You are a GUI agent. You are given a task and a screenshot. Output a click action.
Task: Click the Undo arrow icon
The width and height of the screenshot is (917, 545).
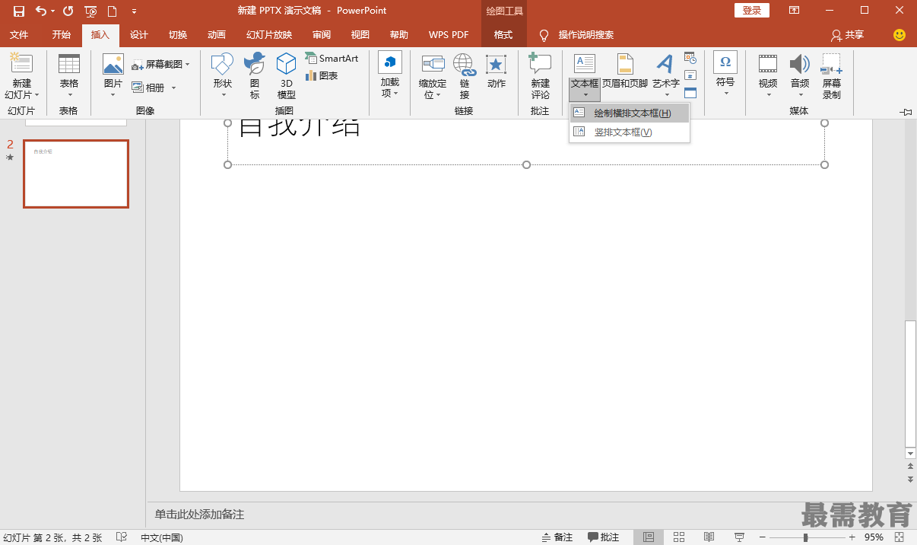point(41,11)
